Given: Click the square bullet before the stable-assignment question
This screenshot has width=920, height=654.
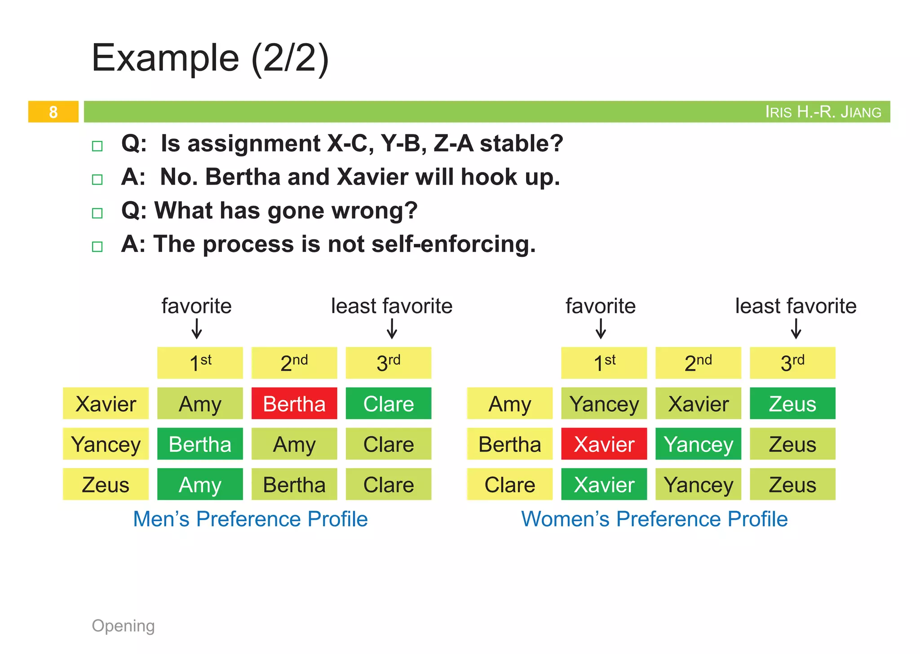Looking at the screenshot, I should (x=97, y=146).
